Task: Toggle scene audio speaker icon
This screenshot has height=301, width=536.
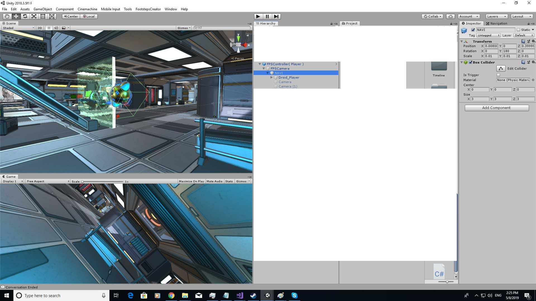Action: click(56, 28)
